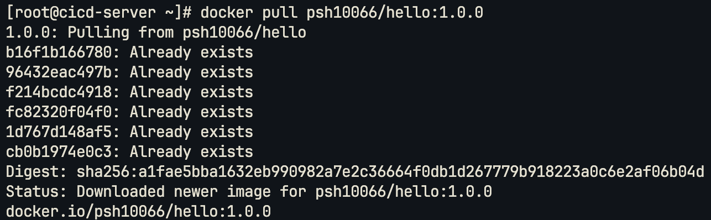Click the sha256 digest hash string
Image resolution: width=711 pixels, height=220 pixels.
tap(390, 172)
